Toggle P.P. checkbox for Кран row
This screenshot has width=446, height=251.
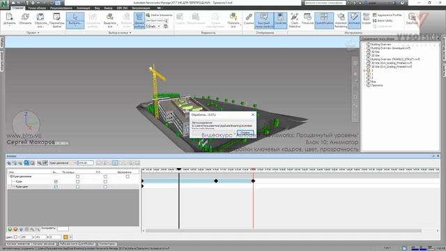tap(105, 181)
